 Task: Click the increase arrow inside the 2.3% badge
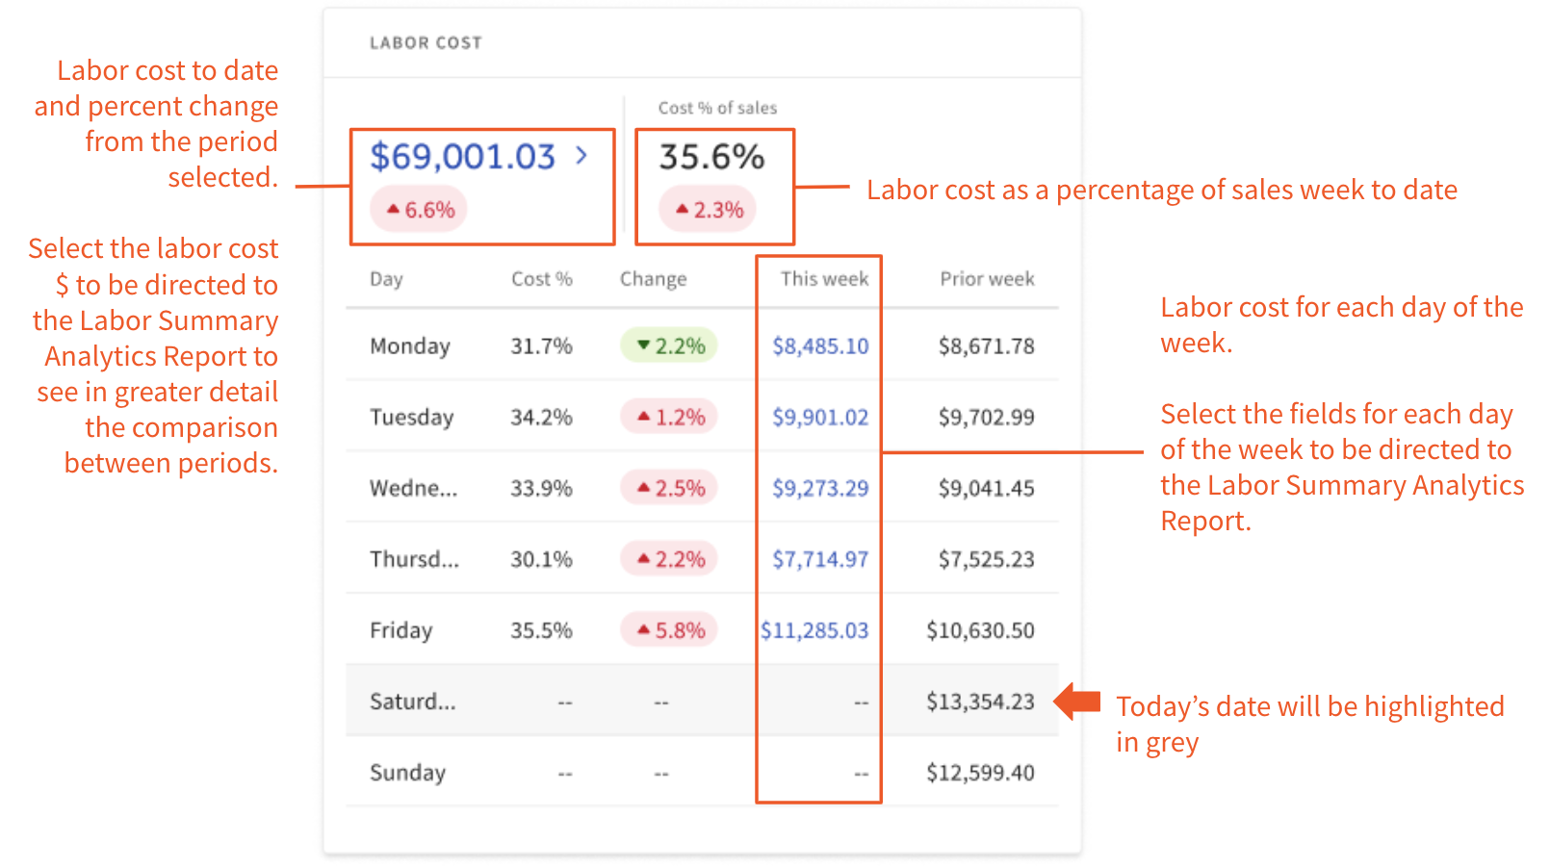[681, 208]
